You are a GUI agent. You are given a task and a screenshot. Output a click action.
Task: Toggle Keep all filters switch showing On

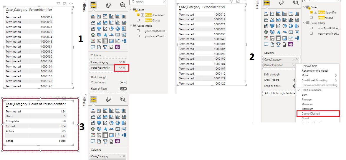(x=123, y=89)
